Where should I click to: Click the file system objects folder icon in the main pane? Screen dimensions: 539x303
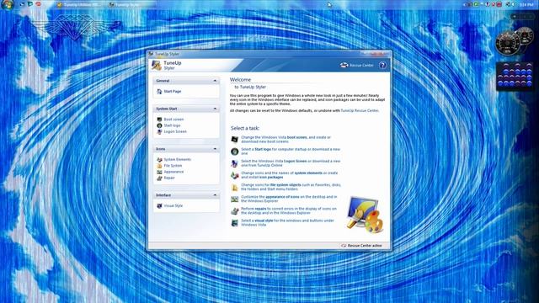pyautogui.click(x=235, y=187)
